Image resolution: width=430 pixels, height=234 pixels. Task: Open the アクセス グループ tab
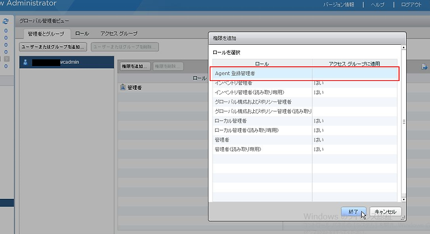[119, 33]
